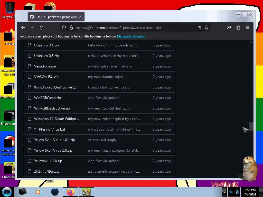
Task: Open the dark globe taskbar icon
Action: click(55, 192)
